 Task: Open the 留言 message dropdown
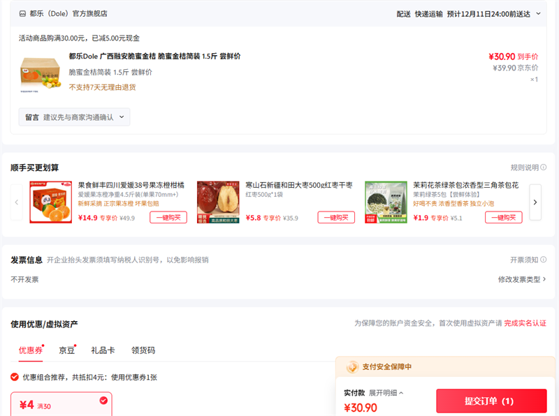pyautogui.click(x=74, y=117)
